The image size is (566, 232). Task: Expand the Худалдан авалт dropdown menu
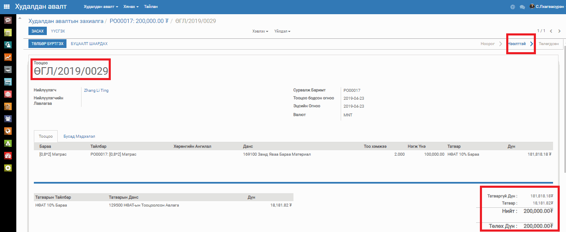click(101, 7)
